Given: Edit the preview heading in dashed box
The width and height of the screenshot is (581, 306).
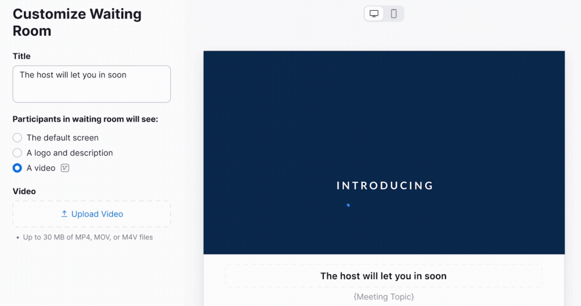Looking at the screenshot, I should 383,276.
